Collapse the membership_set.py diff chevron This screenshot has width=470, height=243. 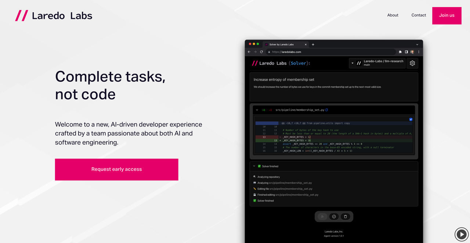point(257,110)
